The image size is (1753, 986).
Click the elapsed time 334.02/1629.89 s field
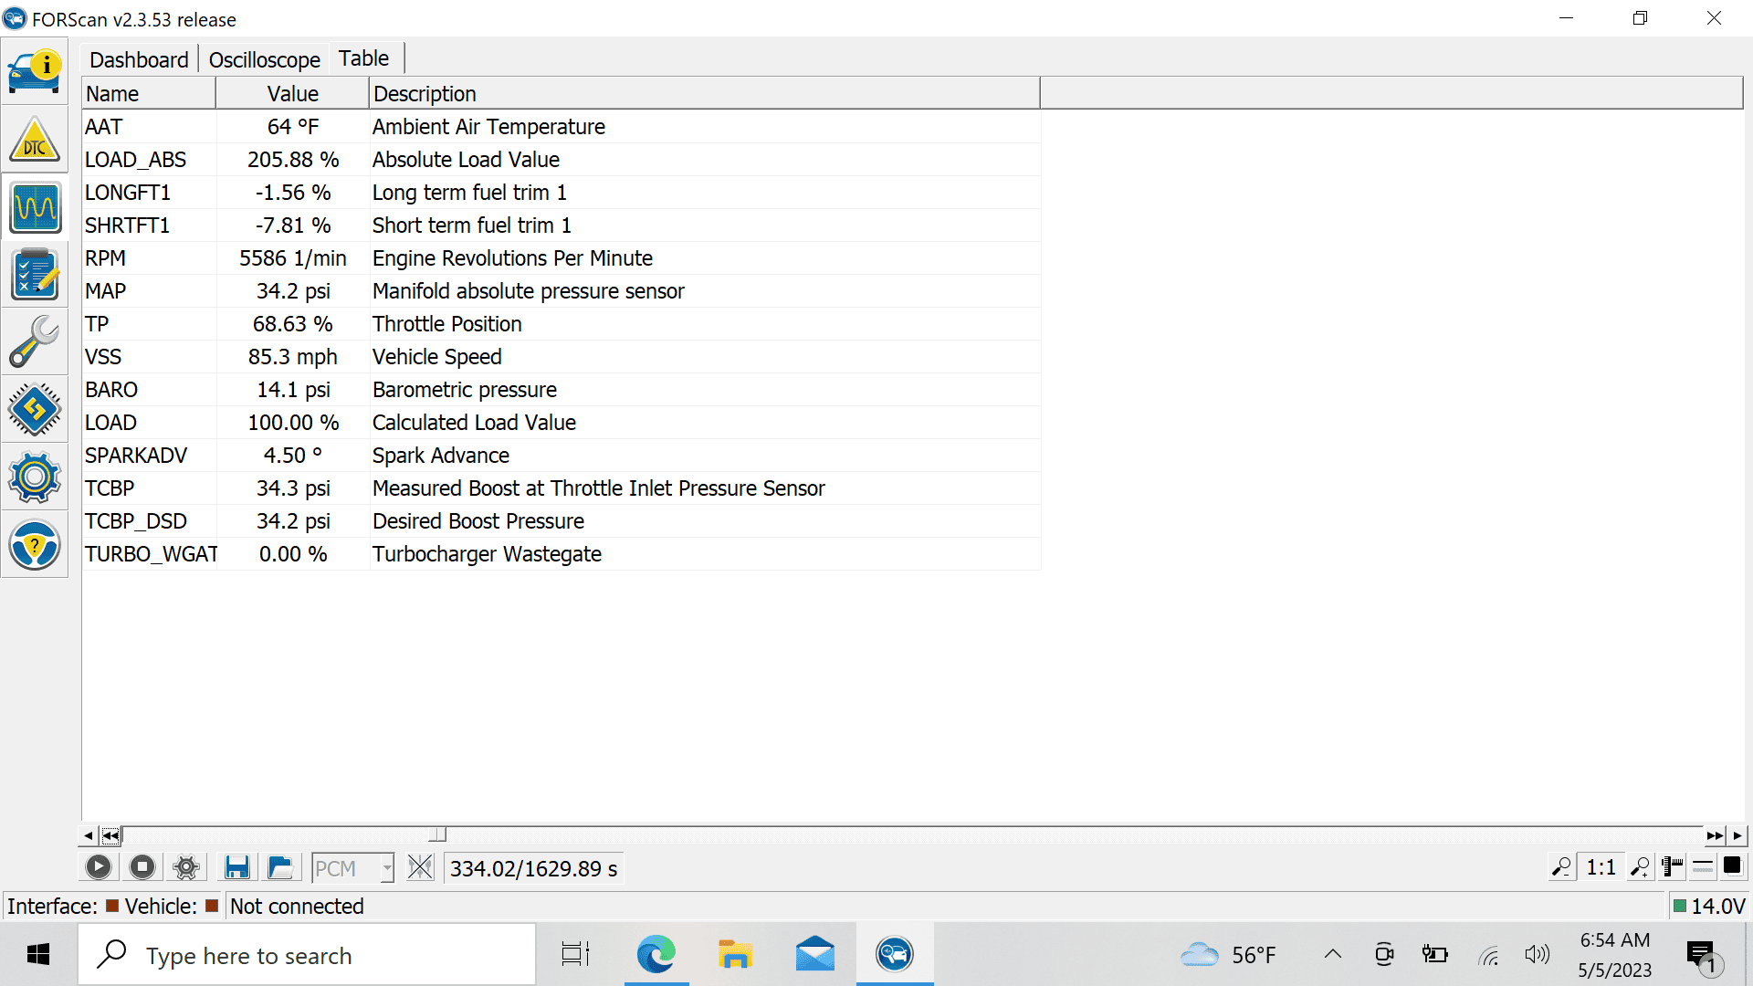(x=534, y=868)
